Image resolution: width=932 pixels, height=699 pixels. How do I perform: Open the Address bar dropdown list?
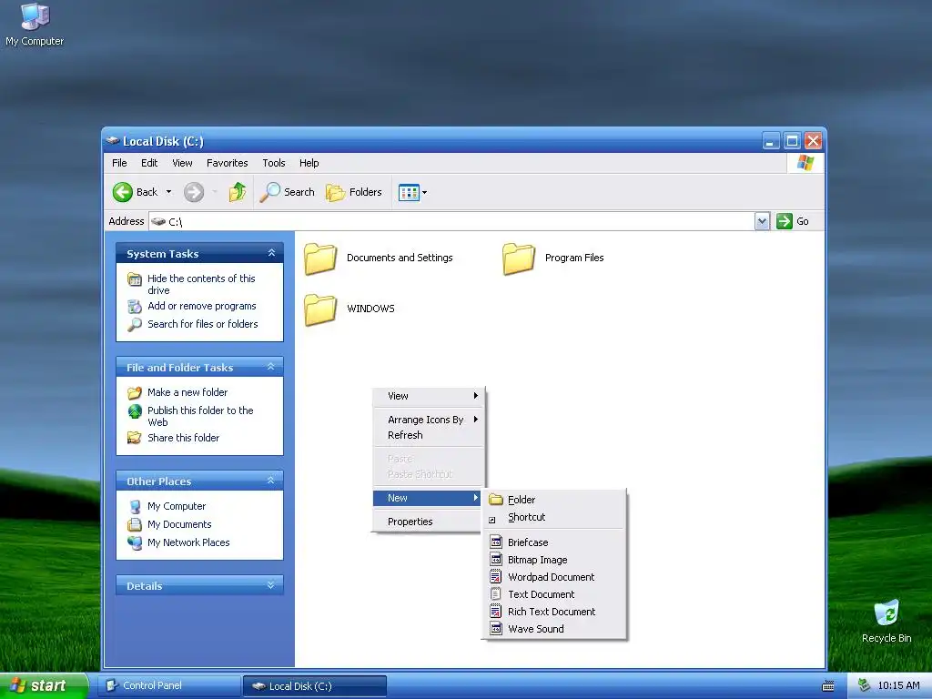click(x=762, y=222)
